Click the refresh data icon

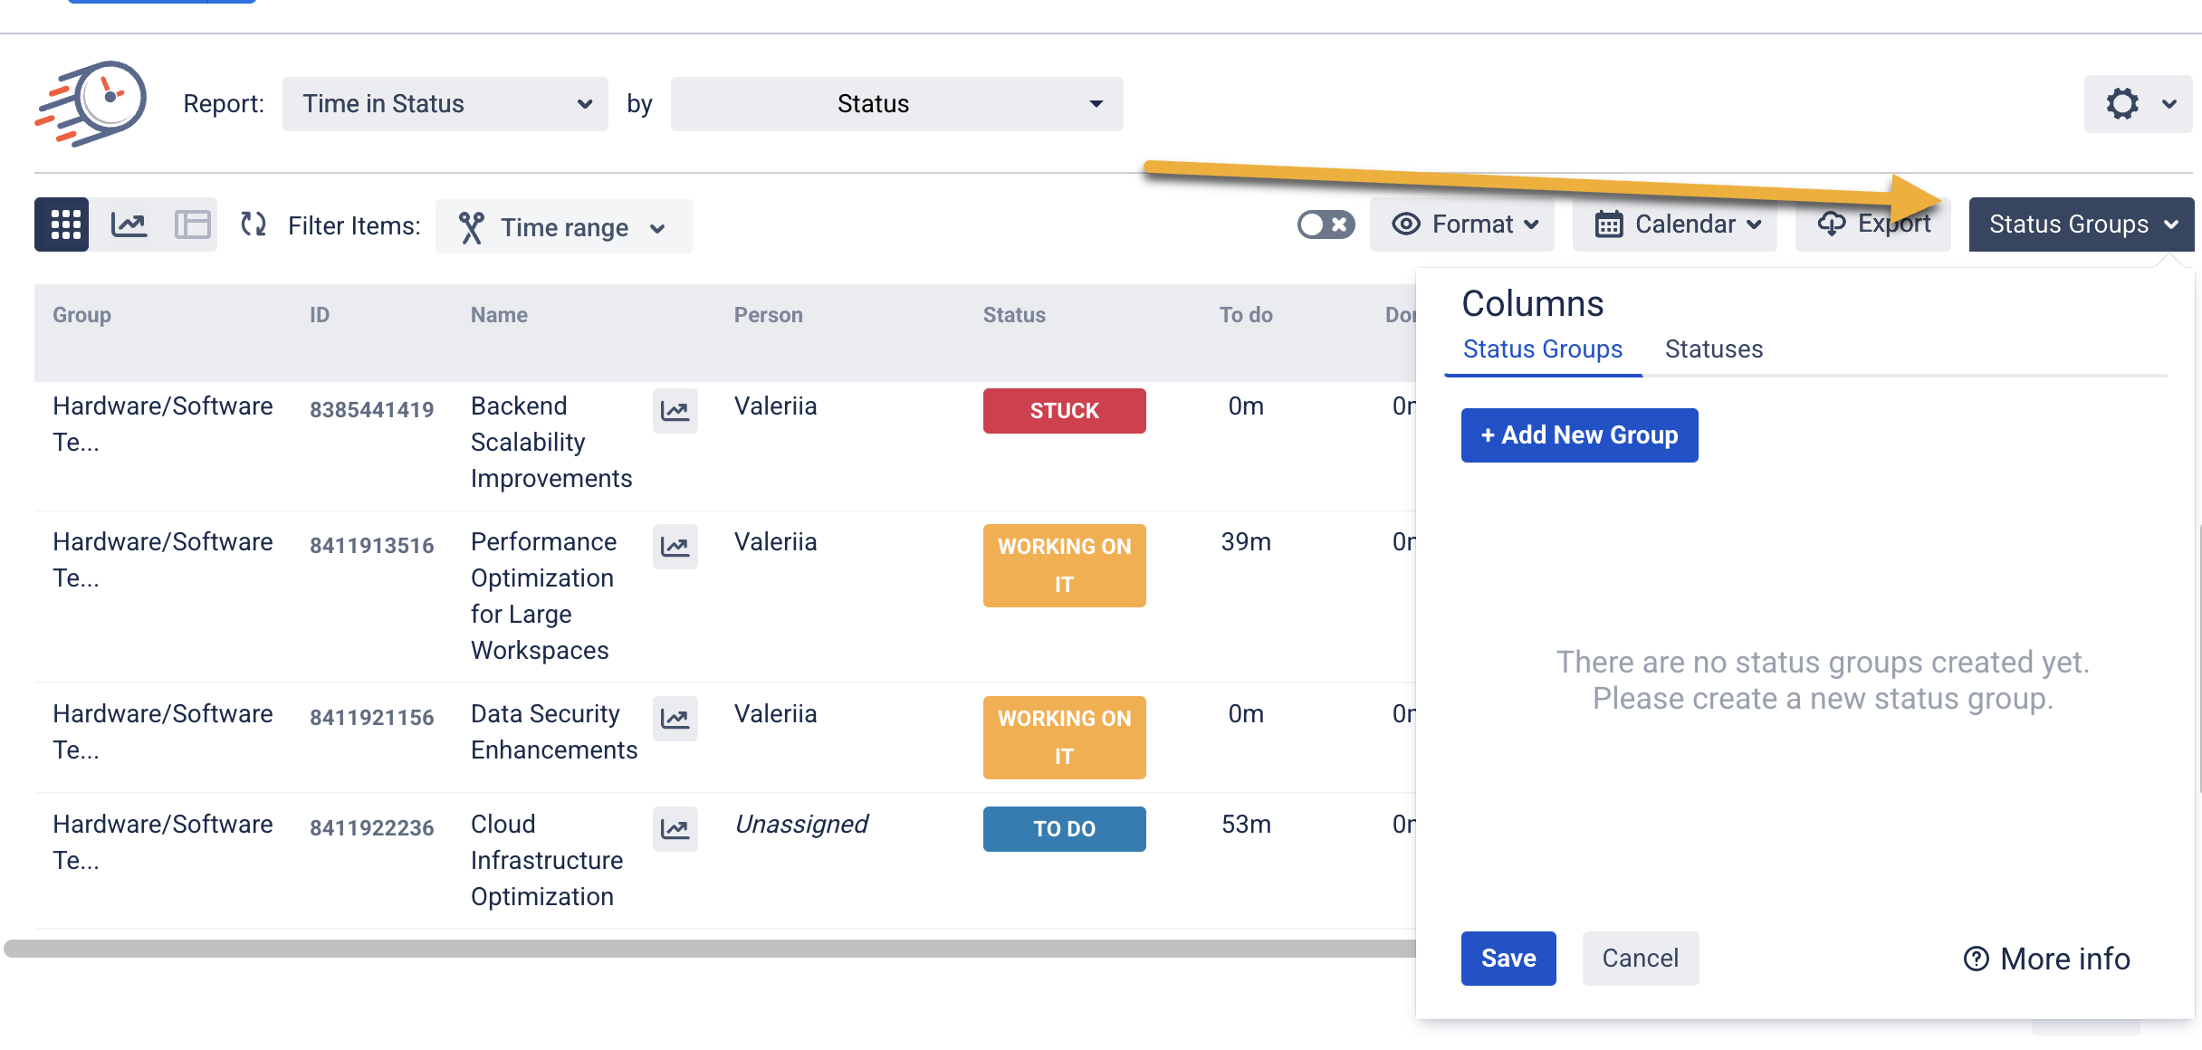point(254,224)
